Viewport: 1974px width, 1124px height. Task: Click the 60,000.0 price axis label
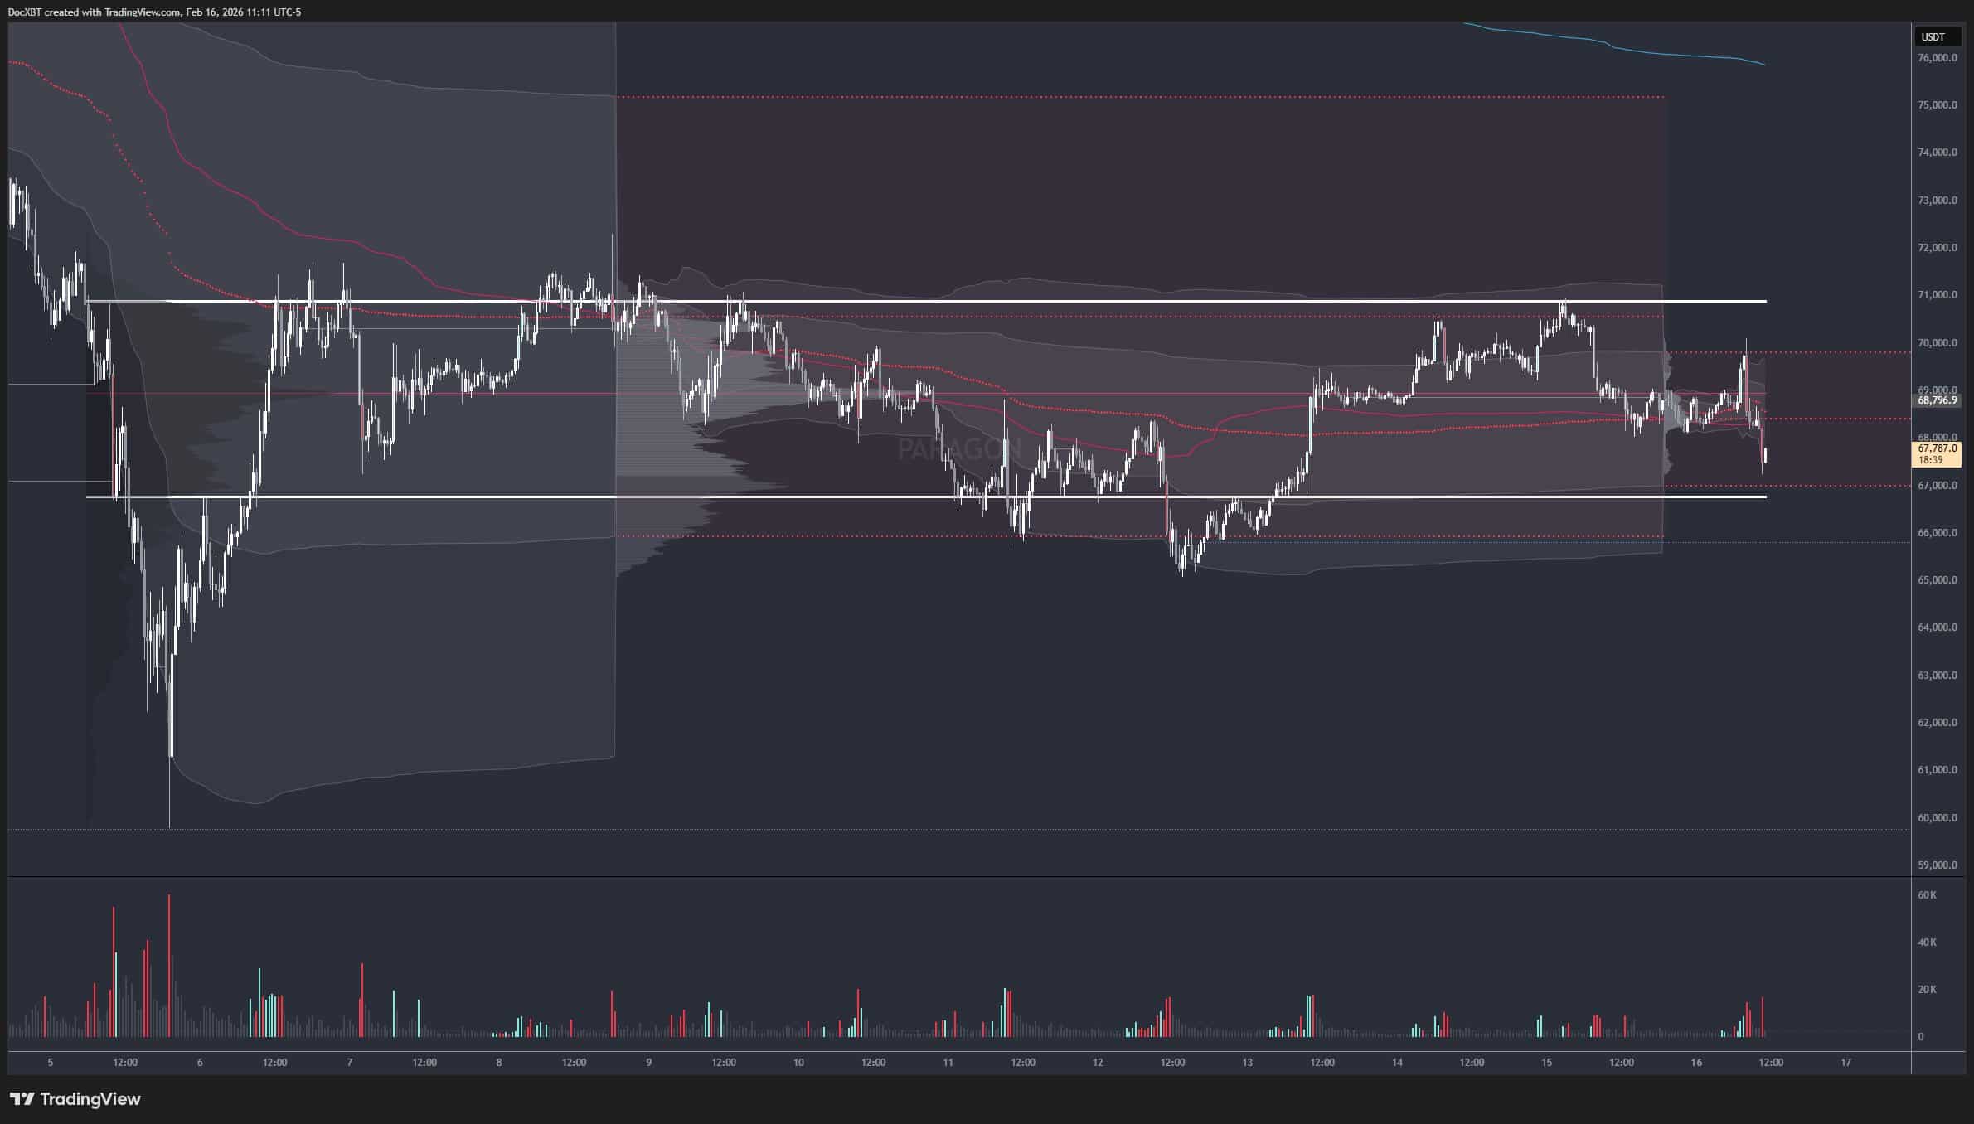pos(1938,817)
